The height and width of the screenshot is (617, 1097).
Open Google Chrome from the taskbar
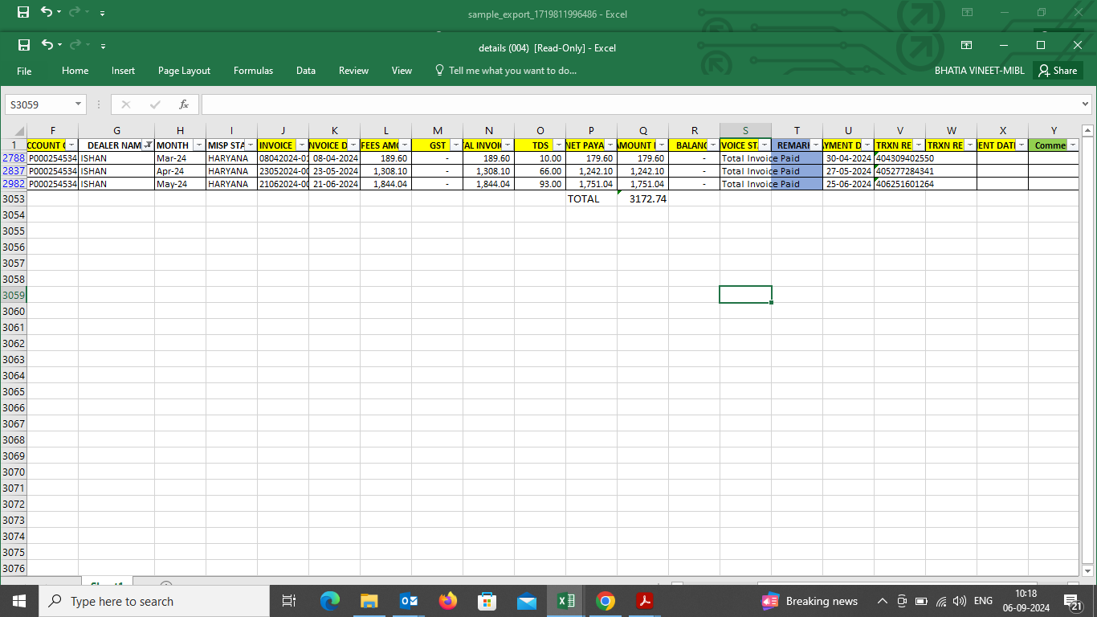pos(606,601)
